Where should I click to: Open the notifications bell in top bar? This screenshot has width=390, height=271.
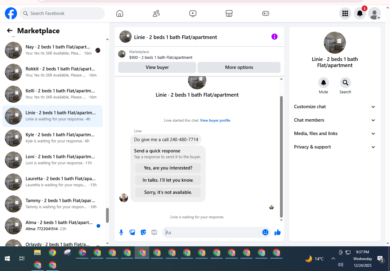point(360,13)
